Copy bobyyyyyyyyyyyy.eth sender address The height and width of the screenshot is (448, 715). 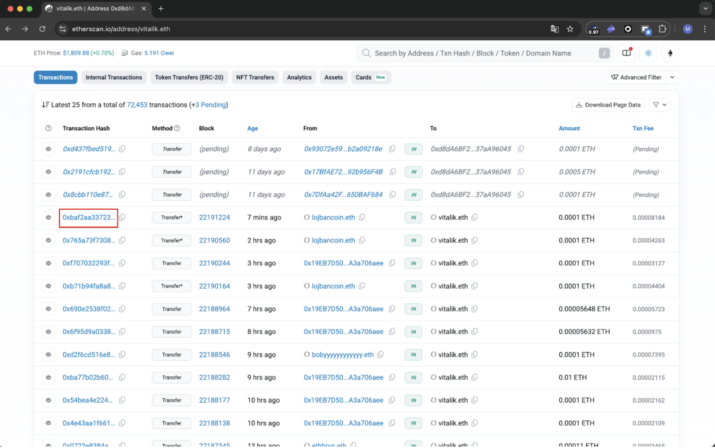click(380, 355)
